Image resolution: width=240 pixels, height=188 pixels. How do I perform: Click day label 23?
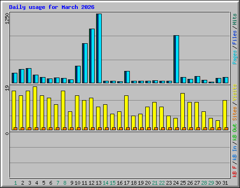[x=169, y=183]
